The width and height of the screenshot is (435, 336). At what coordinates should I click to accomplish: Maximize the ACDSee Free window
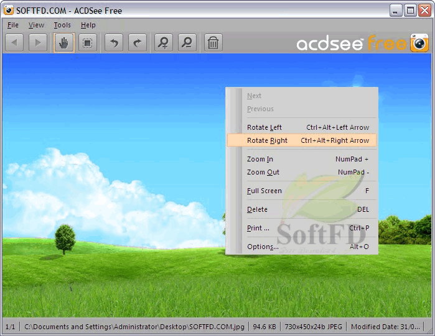point(410,11)
